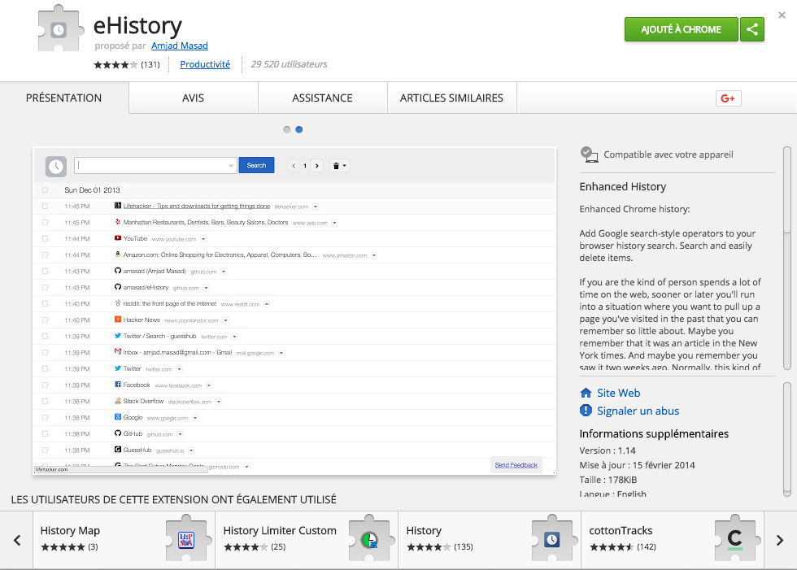Click the Send Feedback link
Screen dimensions: 797x570
[x=516, y=465]
